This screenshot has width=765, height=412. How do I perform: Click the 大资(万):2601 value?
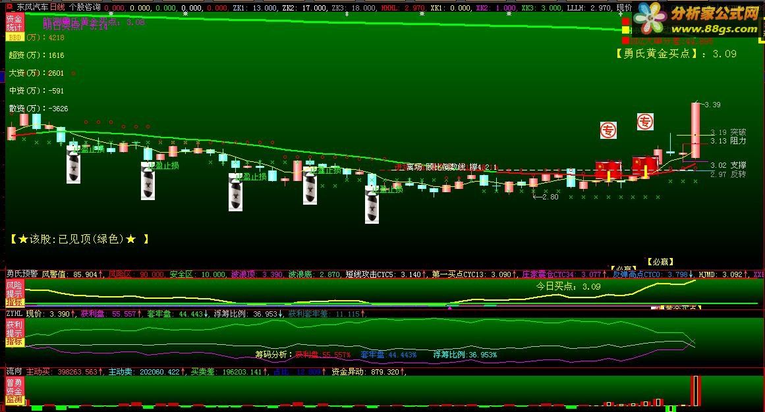(37, 72)
